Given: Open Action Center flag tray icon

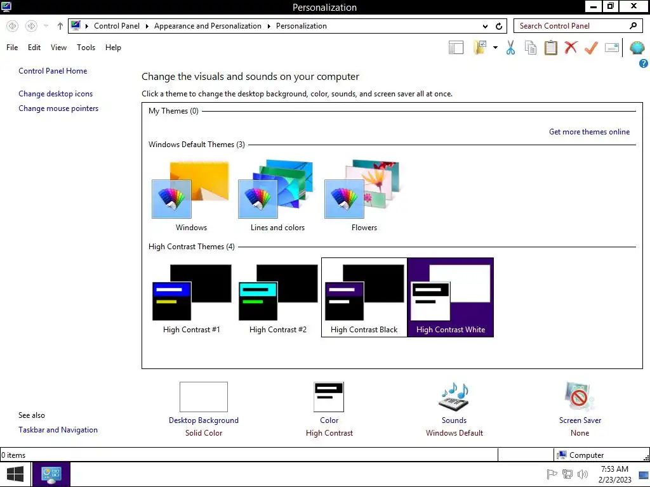Looking at the screenshot, I should pyautogui.click(x=552, y=474).
